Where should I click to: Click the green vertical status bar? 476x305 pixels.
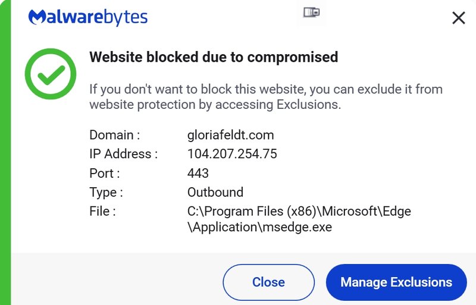(x=5, y=152)
